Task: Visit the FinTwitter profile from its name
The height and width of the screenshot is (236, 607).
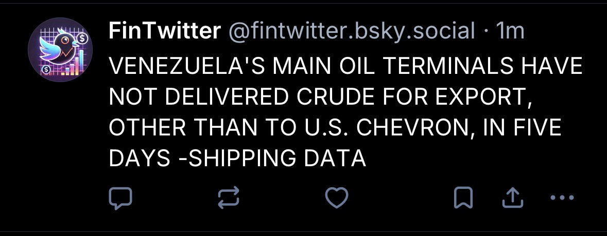Action: (164, 32)
